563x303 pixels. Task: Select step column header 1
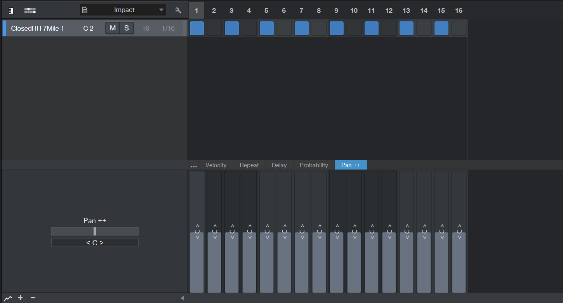196,10
